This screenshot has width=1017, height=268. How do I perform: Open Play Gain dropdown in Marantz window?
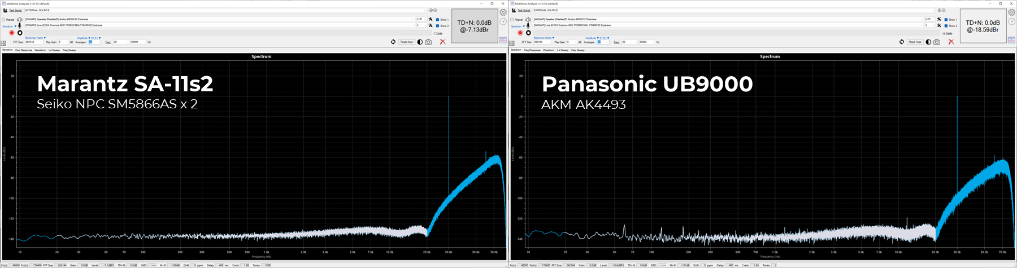coord(63,42)
